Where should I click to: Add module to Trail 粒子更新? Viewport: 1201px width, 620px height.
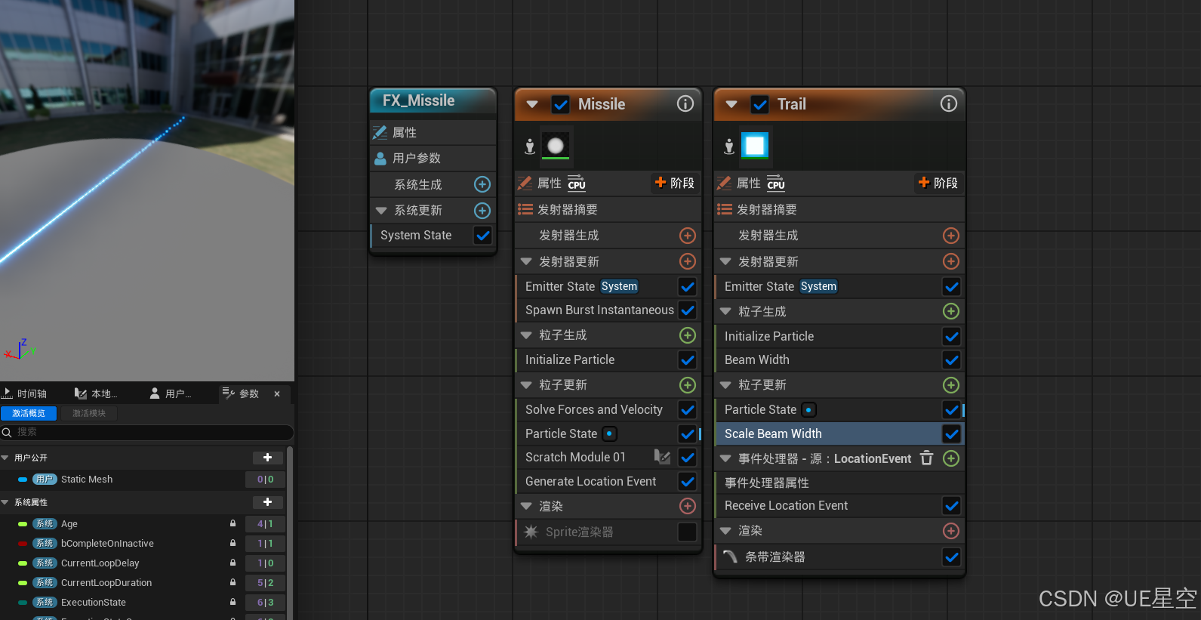tap(951, 385)
